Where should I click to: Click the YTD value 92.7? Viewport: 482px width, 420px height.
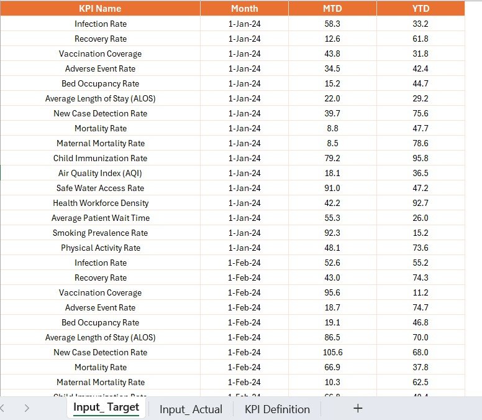[421, 203]
